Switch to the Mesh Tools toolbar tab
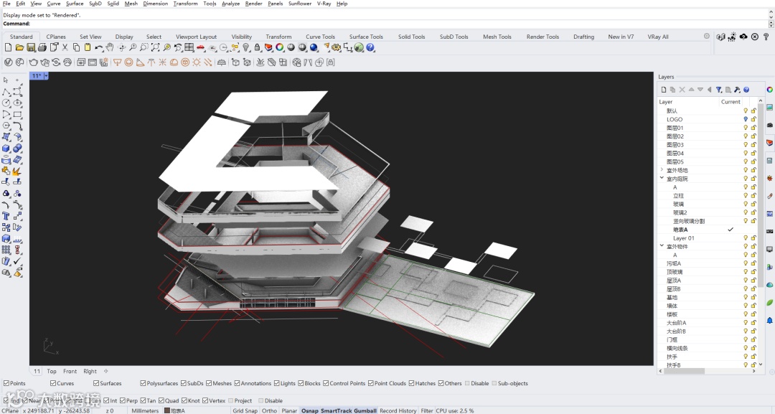 click(x=497, y=37)
